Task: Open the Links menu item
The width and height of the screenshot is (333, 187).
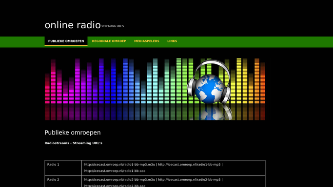Action: click(172, 41)
